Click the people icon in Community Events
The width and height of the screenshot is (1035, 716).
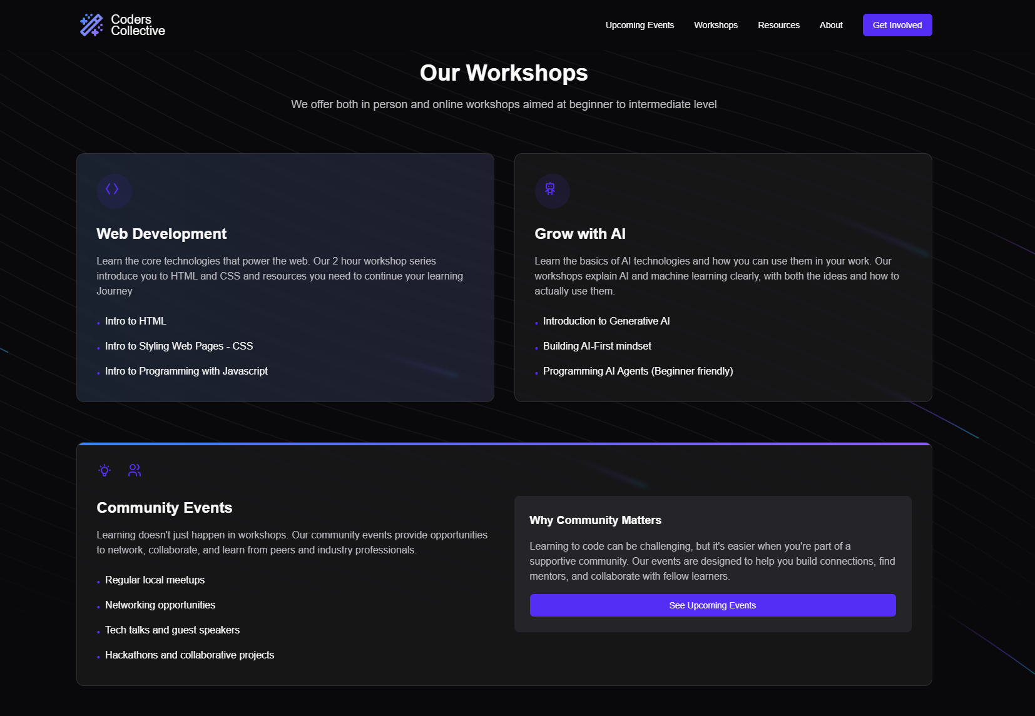(x=135, y=470)
